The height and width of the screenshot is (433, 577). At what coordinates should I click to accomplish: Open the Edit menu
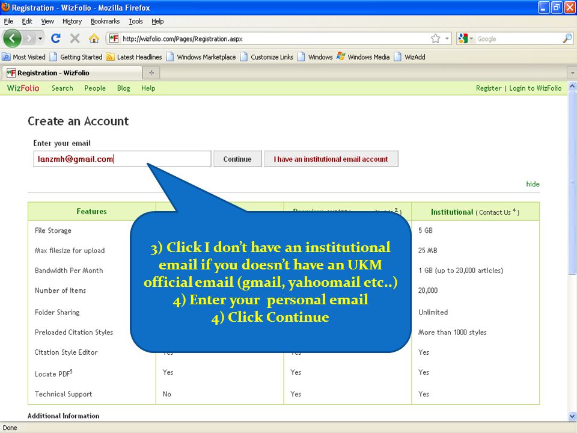[x=27, y=22]
